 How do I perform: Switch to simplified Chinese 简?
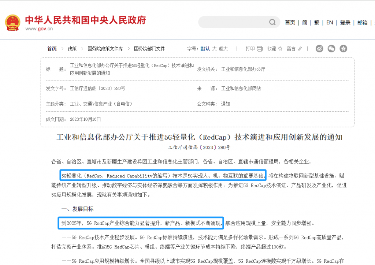304,22
